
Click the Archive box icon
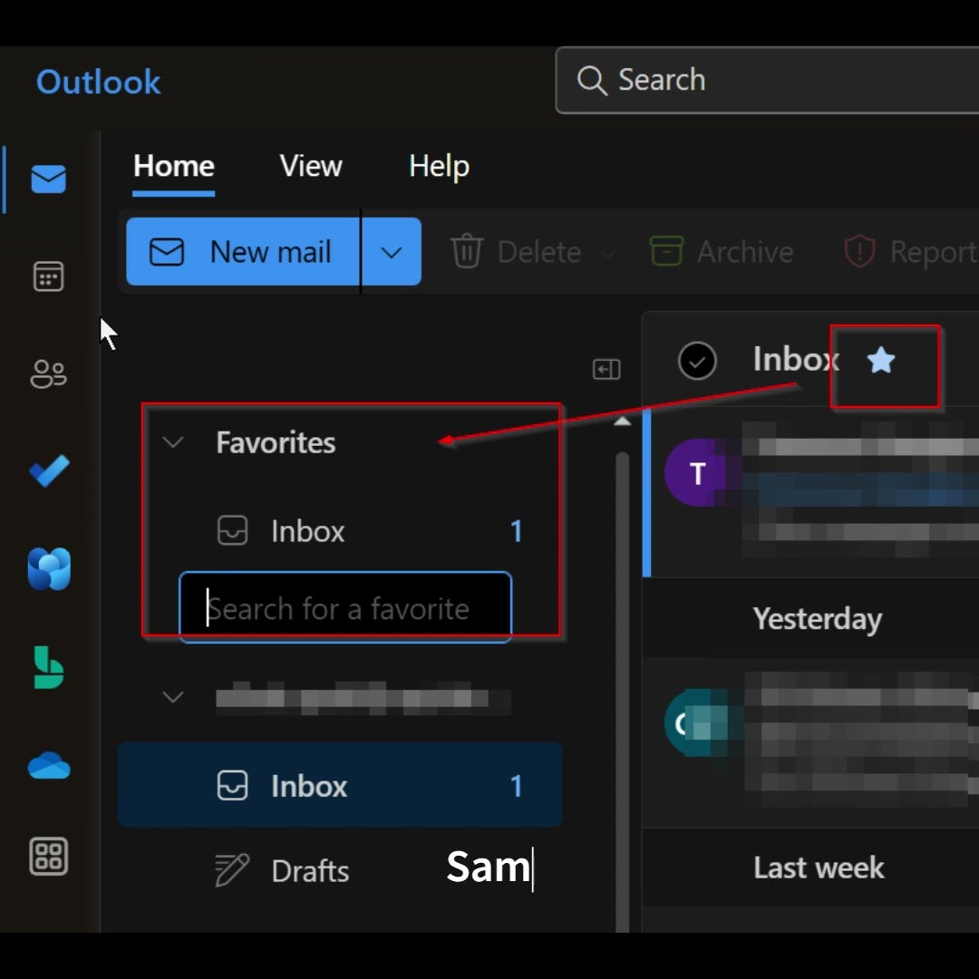click(666, 250)
